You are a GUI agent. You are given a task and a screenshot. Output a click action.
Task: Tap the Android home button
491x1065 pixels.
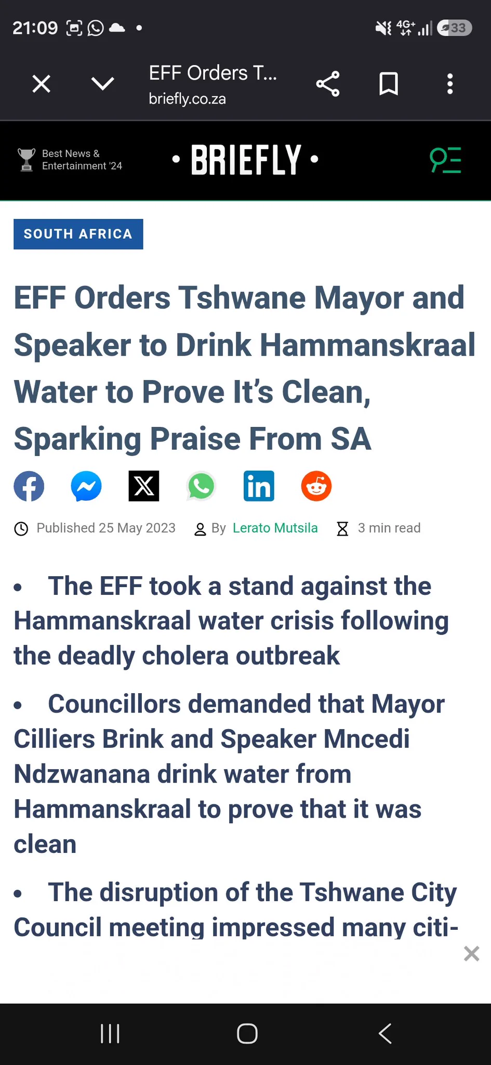click(x=247, y=1034)
